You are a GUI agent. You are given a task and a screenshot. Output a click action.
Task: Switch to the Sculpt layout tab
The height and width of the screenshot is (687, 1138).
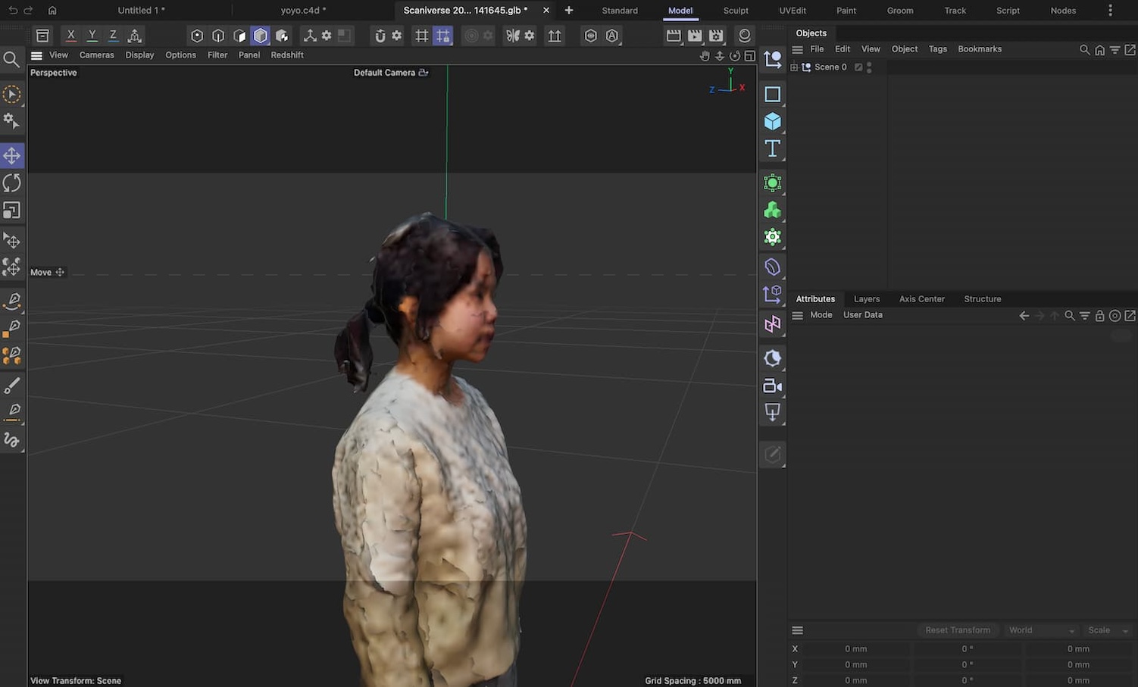(735, 11)
